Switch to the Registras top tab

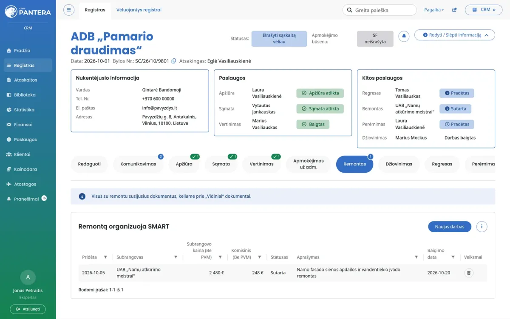(x=95, y=10)
